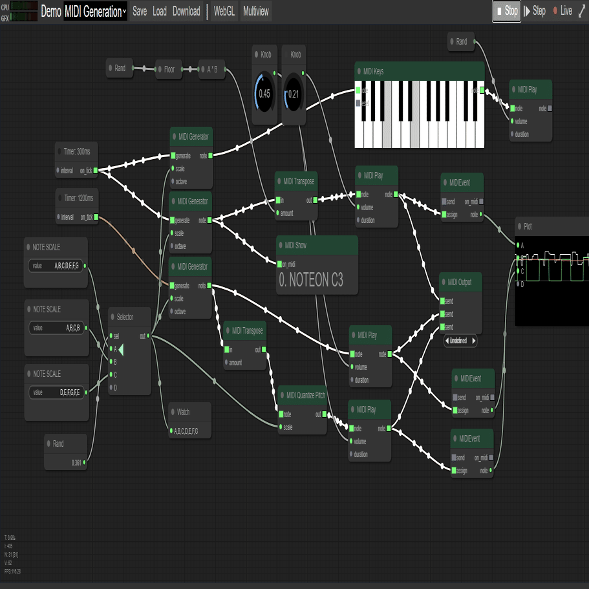Collapse the Plot node using its title dot

(x=520, y=226)
